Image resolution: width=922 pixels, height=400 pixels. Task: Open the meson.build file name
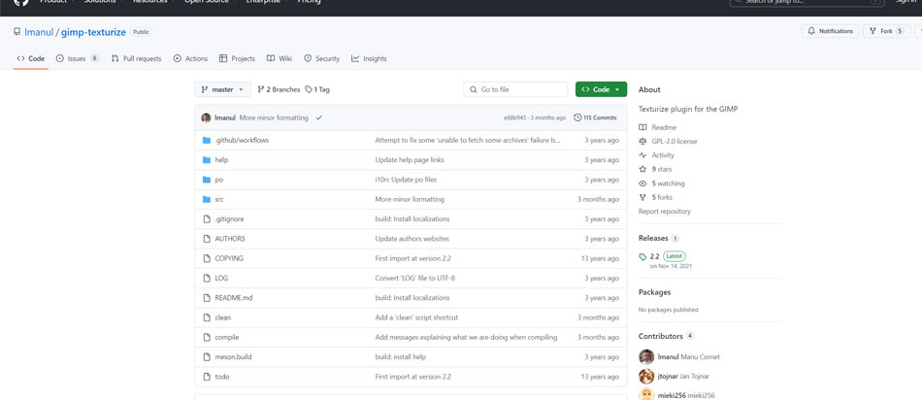(x=234, y=357)
